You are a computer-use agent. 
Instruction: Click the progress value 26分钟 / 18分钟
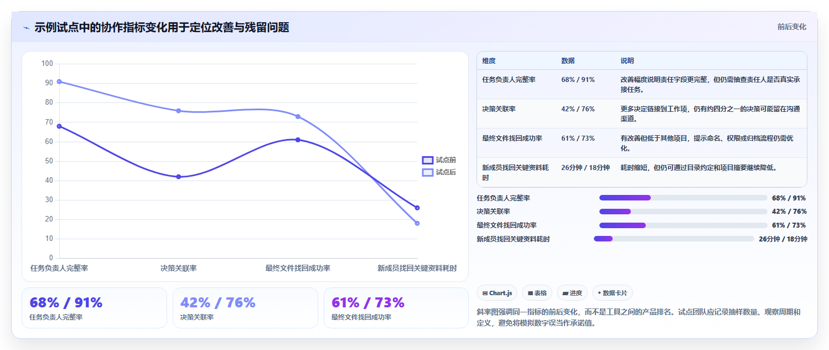coord(783,239)
